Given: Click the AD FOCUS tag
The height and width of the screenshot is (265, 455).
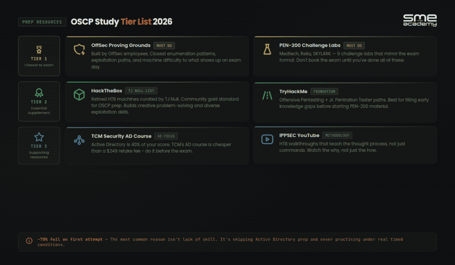Looking at the screenshot, I should click(x=166, y=136).
